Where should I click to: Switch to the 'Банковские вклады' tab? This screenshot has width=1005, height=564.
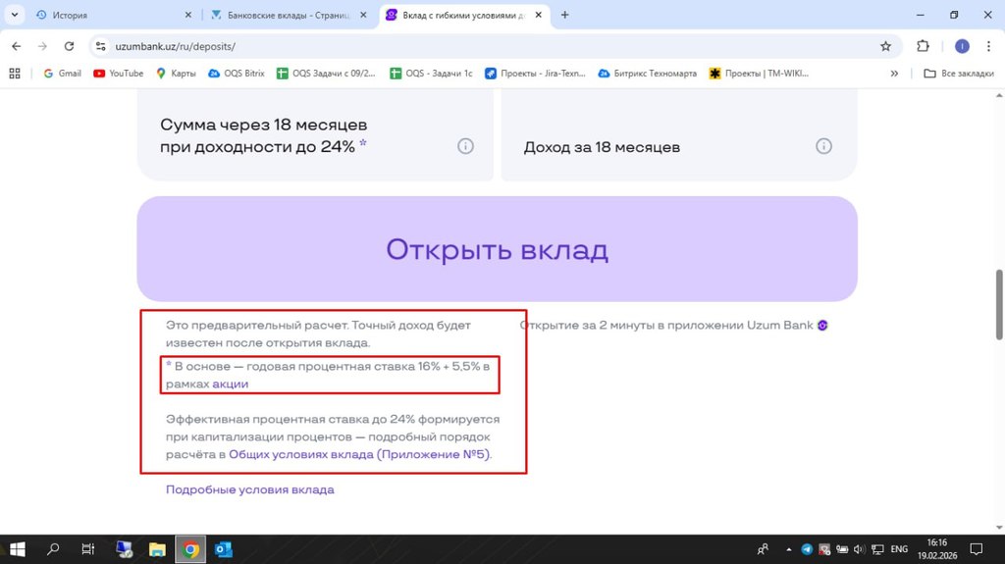[x=285, y=16]
